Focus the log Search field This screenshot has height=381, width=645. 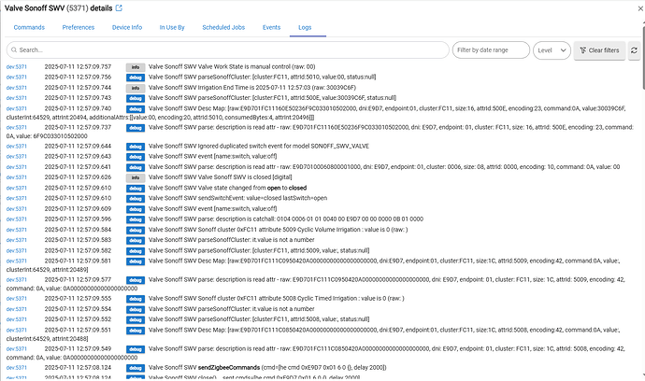click(227, 50)
